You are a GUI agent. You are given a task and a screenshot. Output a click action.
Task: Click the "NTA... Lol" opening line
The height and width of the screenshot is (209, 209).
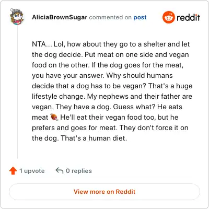coord(111,44)
